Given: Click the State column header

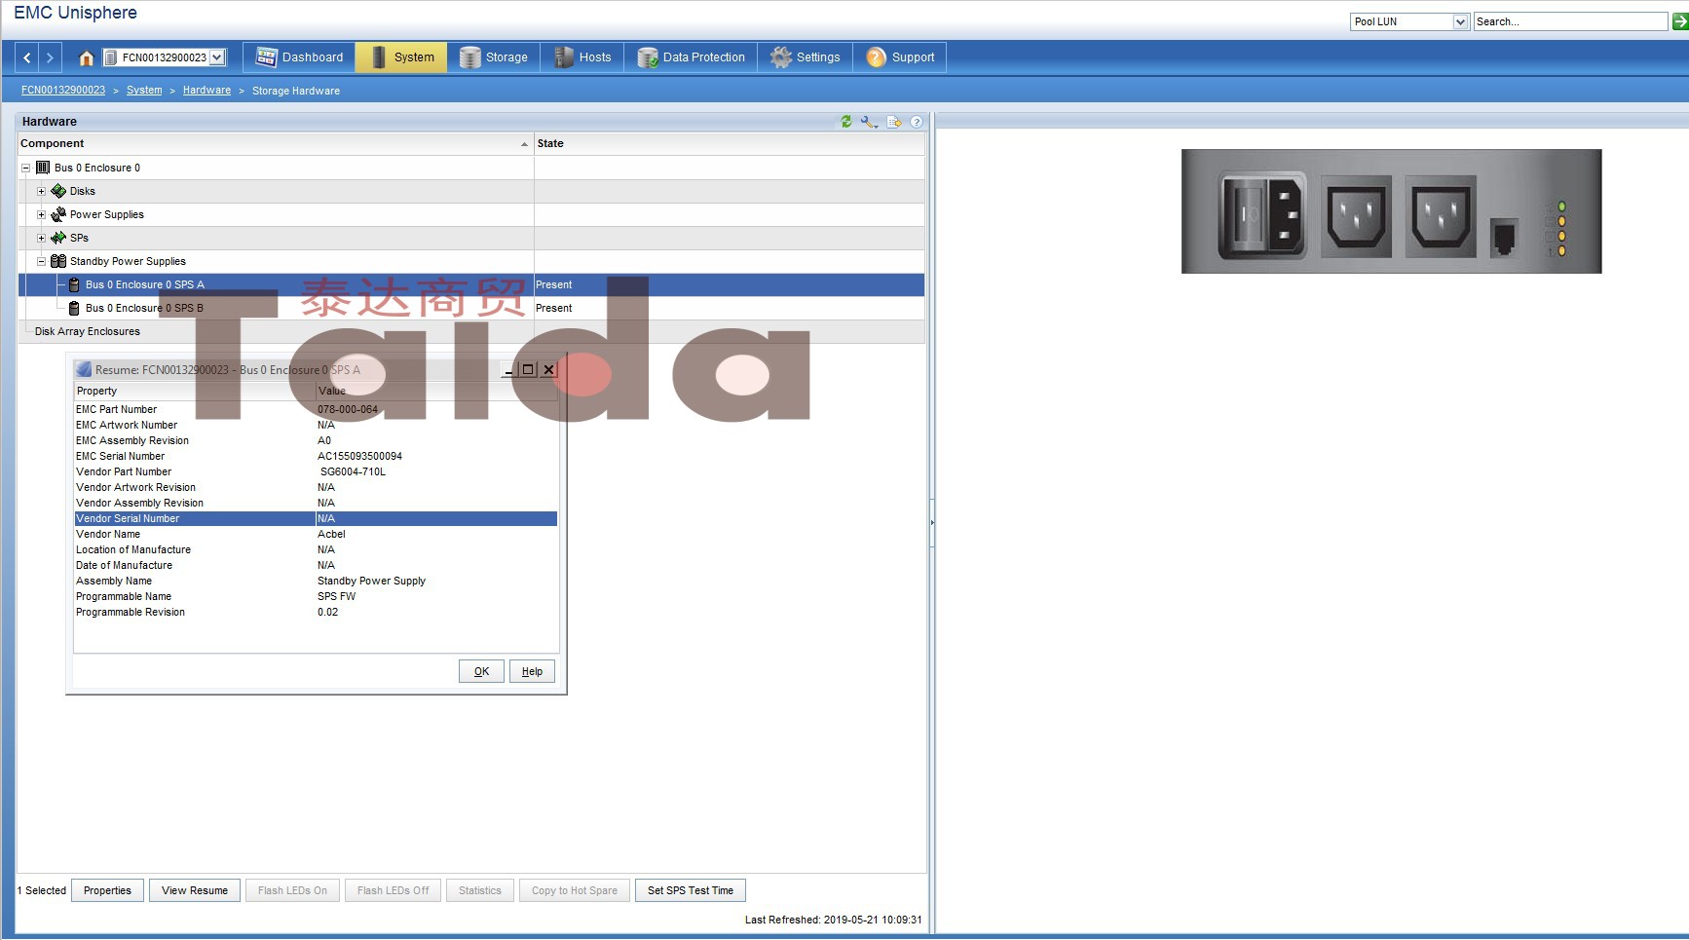Looking at the screenshot, I should point(730,143).
